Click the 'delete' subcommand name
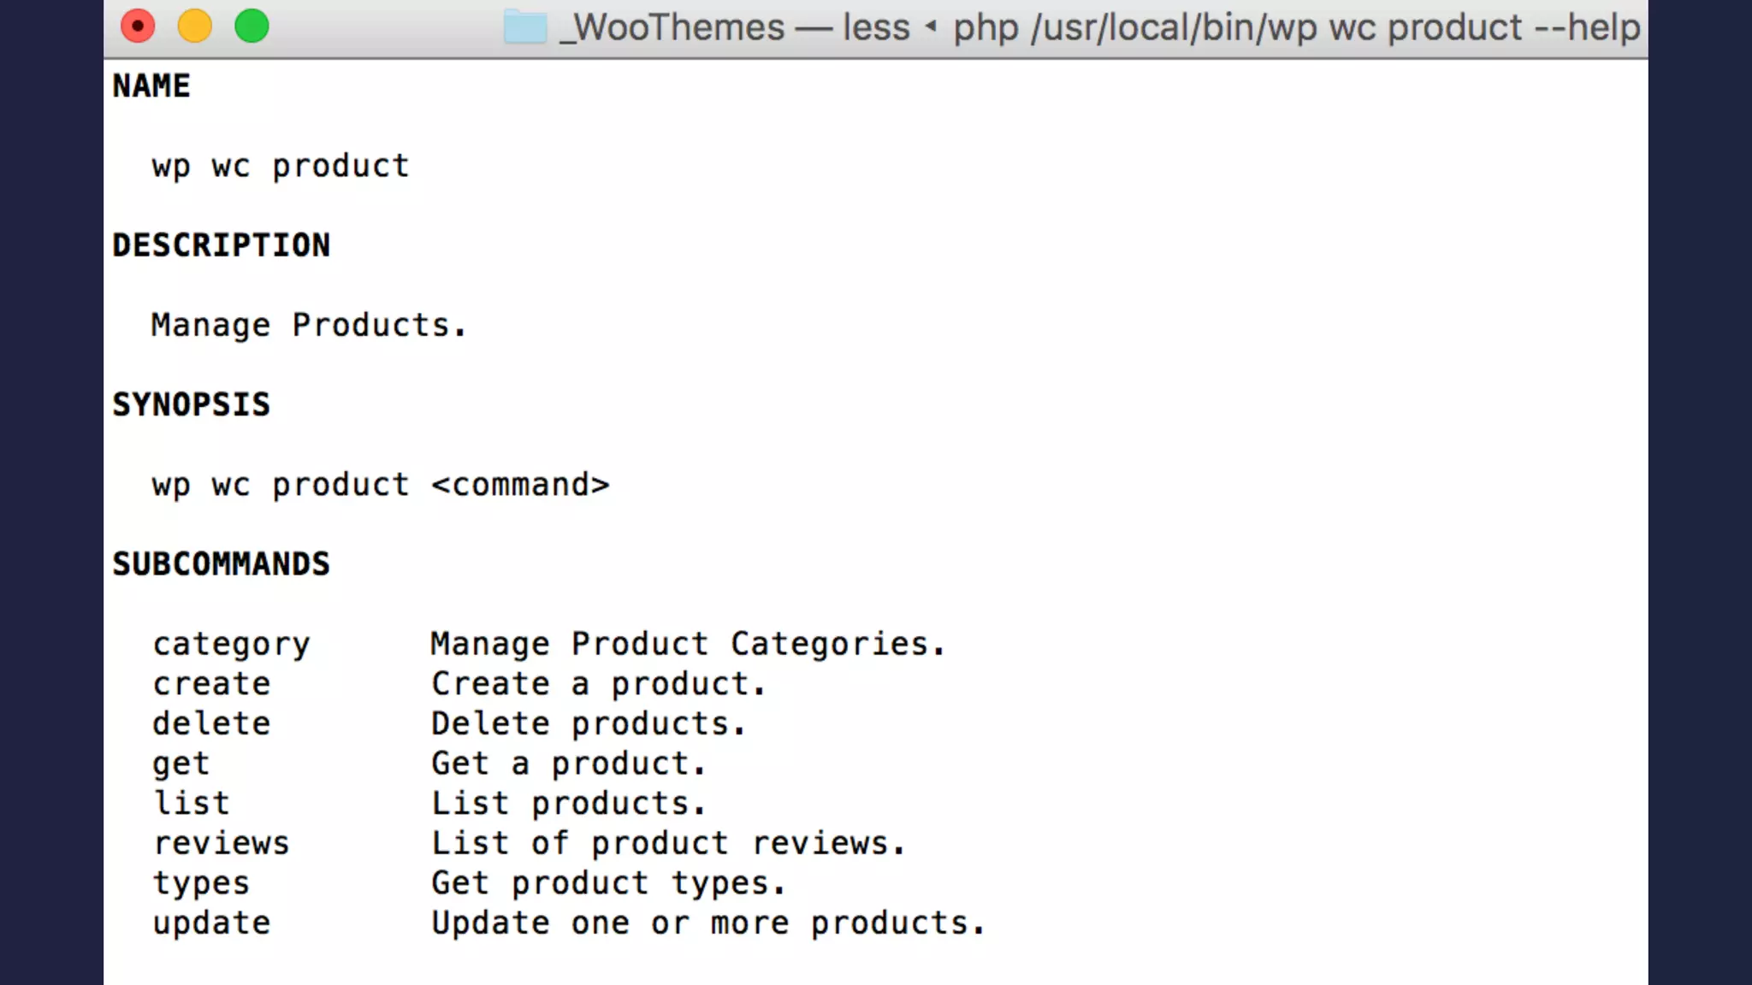This screenshot has width=1752, height=985. [x=211, y=724]
